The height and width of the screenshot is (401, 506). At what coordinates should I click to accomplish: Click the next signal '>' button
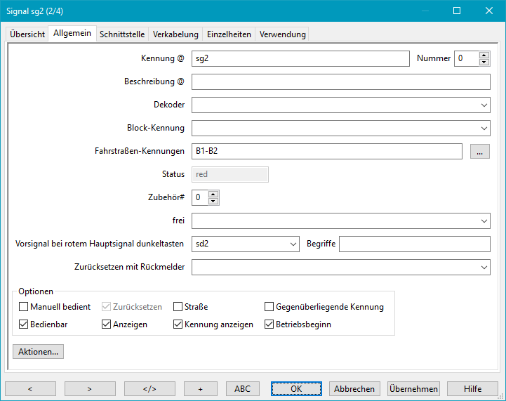(x=90, y=388)
